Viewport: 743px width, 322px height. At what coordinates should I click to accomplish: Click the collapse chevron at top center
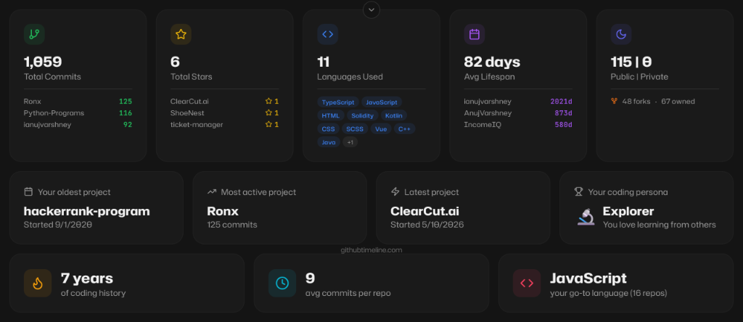(371, 9)
